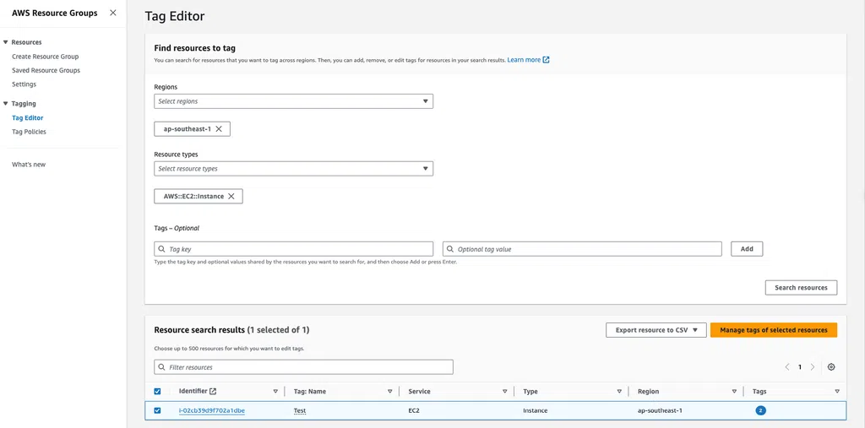Collapse the Resources section in sidebar
Image resolution: width=865 pixels, height=428 pixels.
tap(6, 42)
